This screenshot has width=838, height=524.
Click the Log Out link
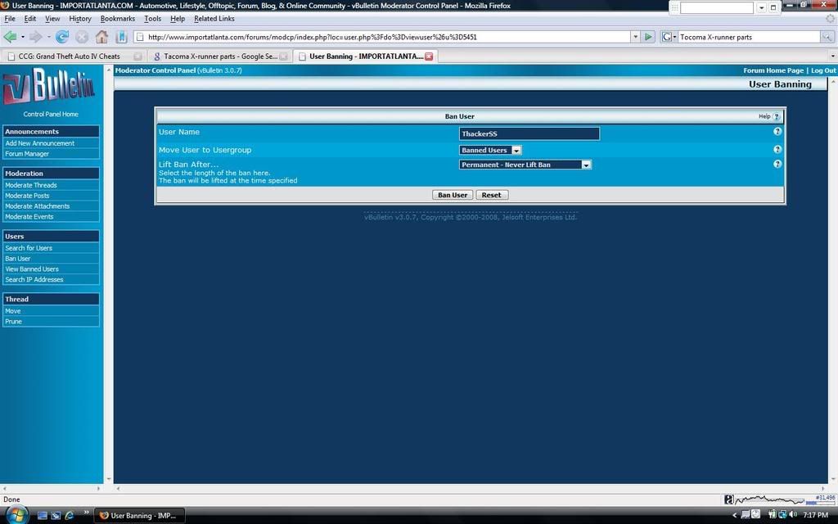823,70
